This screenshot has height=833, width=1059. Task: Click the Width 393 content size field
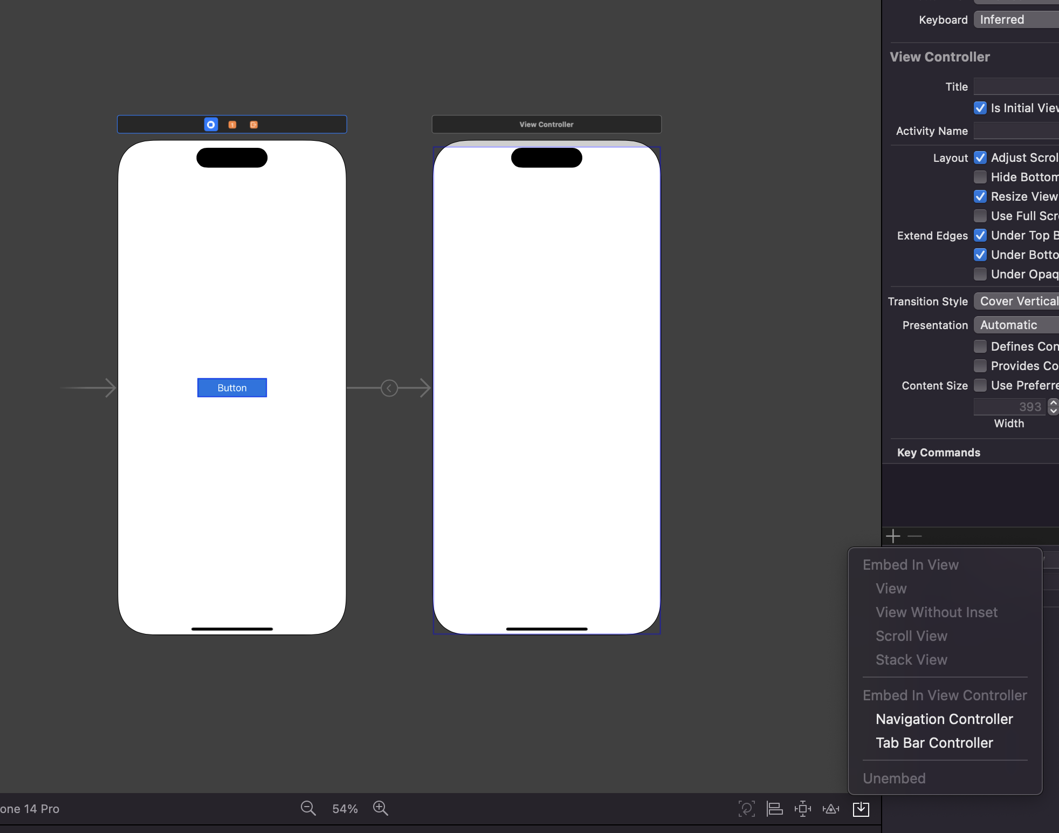coord(1009,407)
